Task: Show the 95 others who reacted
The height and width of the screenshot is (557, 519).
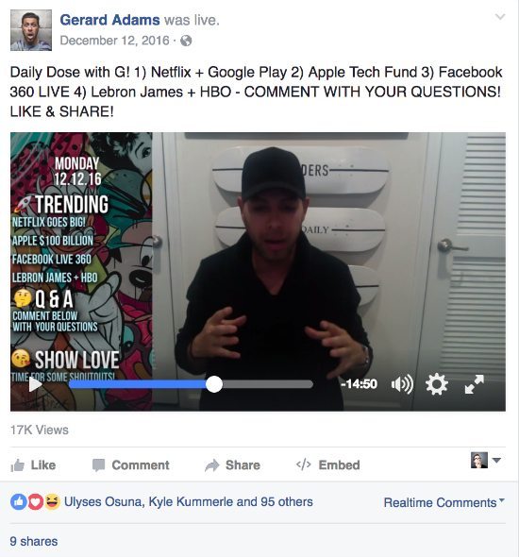Action: tap(287, 502)
